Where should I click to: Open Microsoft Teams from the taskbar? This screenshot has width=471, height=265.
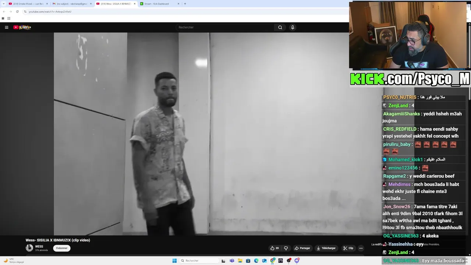(232, 261)
